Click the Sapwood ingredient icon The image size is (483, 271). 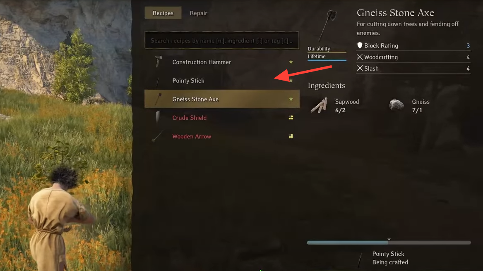319,105
